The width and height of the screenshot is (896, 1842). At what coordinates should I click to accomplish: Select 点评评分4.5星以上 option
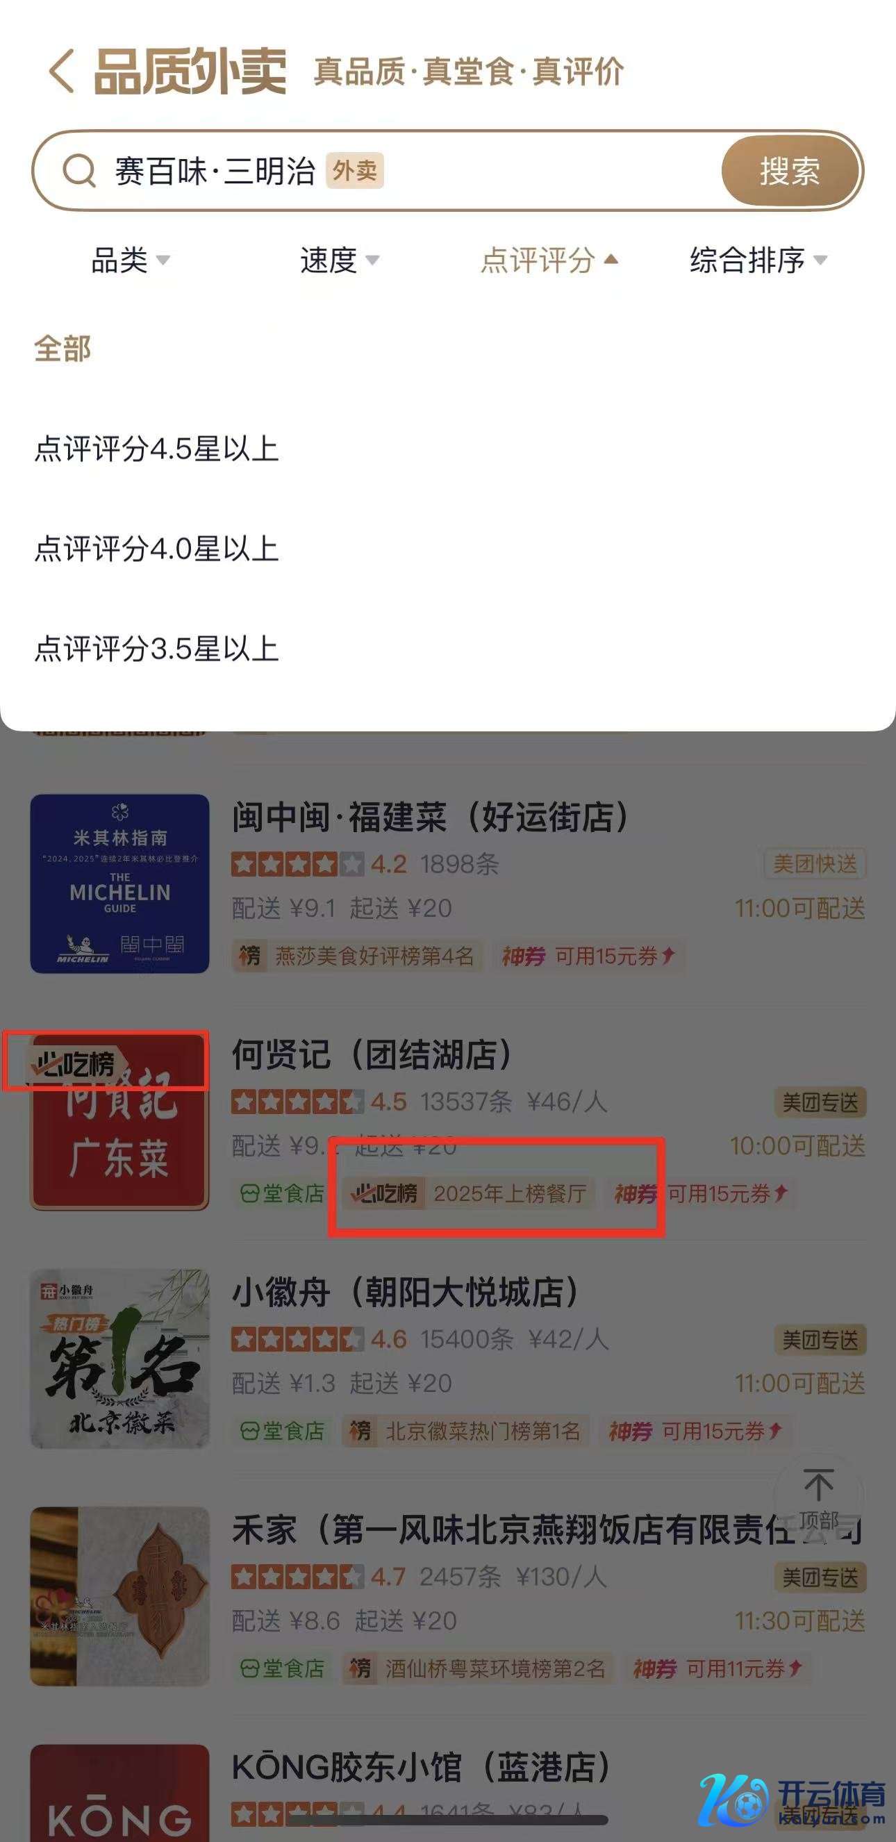tap(156, 449)
